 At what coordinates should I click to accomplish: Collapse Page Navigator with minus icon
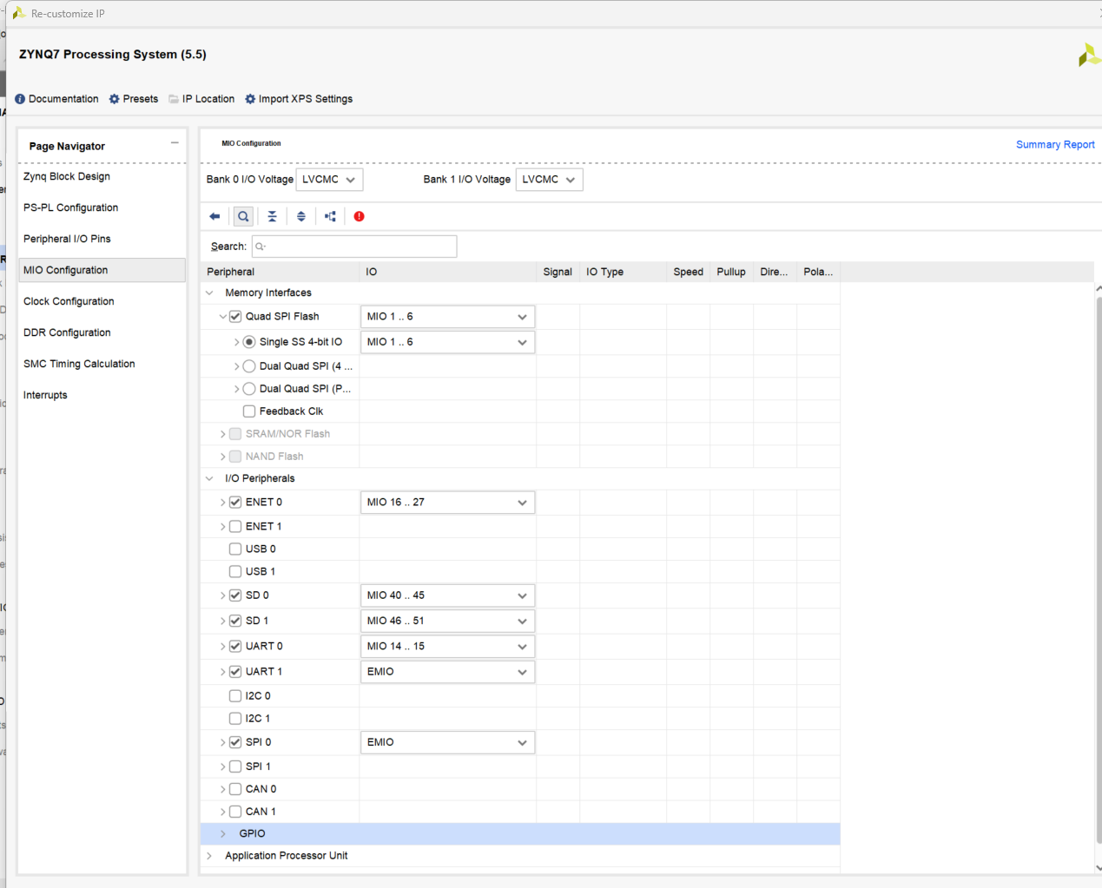[x=175, y=143]
